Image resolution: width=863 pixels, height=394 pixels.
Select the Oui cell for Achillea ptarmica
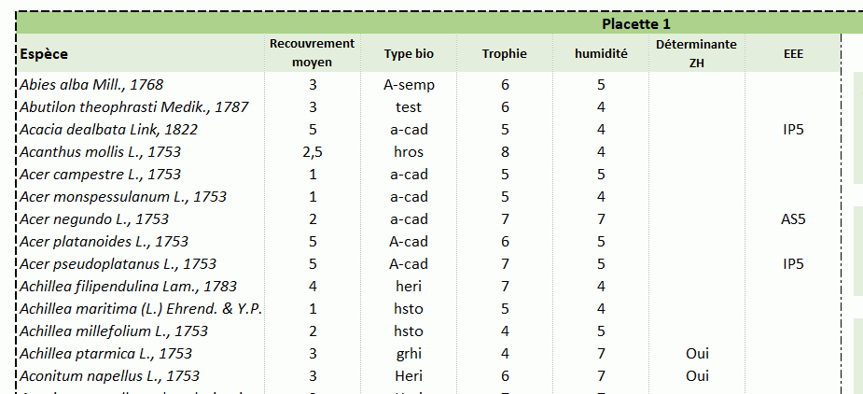[x=697, y=353]
